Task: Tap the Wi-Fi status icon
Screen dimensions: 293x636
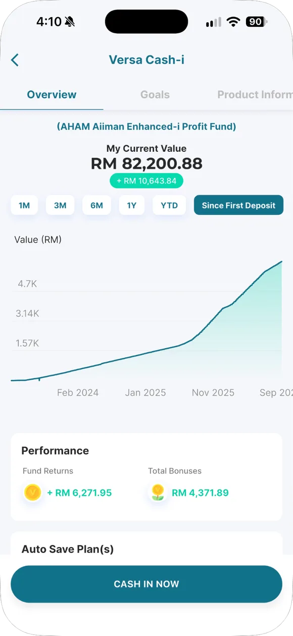Action: [233, 22]
